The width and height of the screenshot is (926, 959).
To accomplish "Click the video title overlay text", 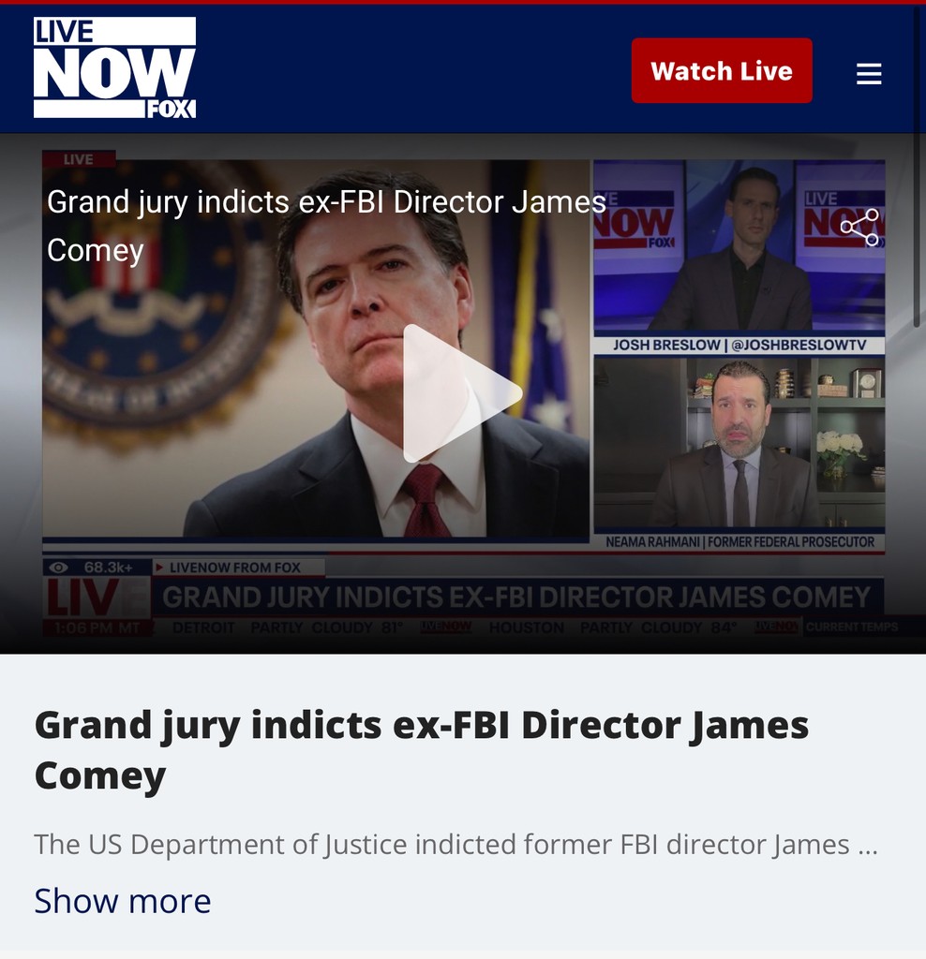I will [x=327, y=226].
